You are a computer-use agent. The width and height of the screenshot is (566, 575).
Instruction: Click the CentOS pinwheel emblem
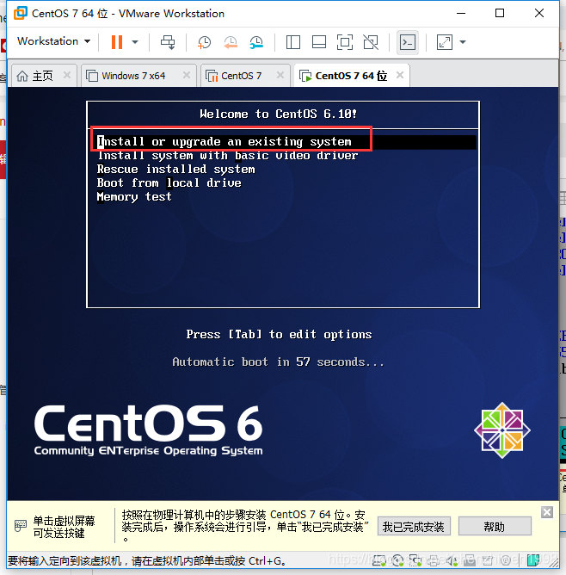coord(501,430)
